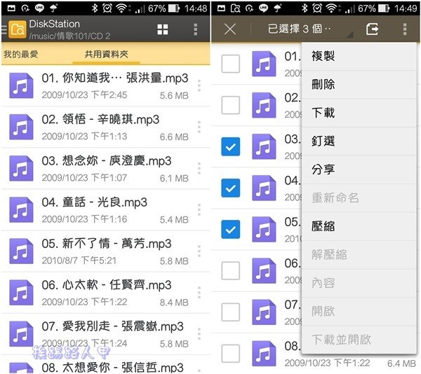This screenshot has height=374, width=421.
Task: Tap Wi-Fi icon in left status bar
Action: tap(121, 8)
